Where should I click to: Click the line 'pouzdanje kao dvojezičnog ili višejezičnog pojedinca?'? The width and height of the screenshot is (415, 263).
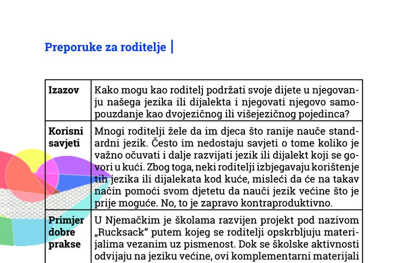(x=222, y=114)
